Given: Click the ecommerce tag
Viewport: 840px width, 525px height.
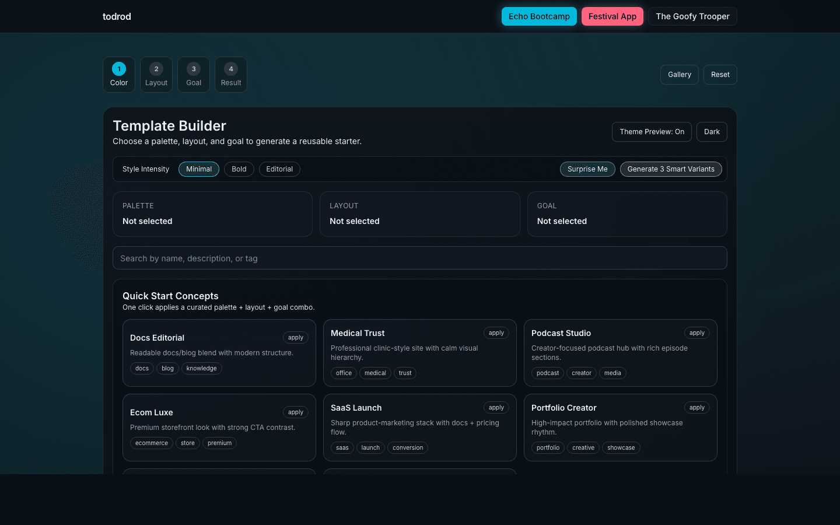Looking at the screenshot, I should point(152,443).
